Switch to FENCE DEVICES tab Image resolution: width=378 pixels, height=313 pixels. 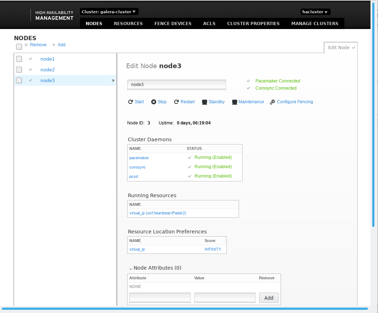click(173, 24)
